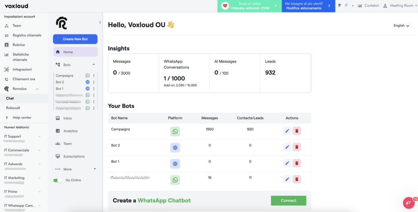Open kebab menu for Bot 2

tap(94, 82)
